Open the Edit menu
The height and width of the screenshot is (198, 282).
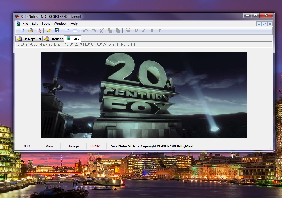[34, 24]
